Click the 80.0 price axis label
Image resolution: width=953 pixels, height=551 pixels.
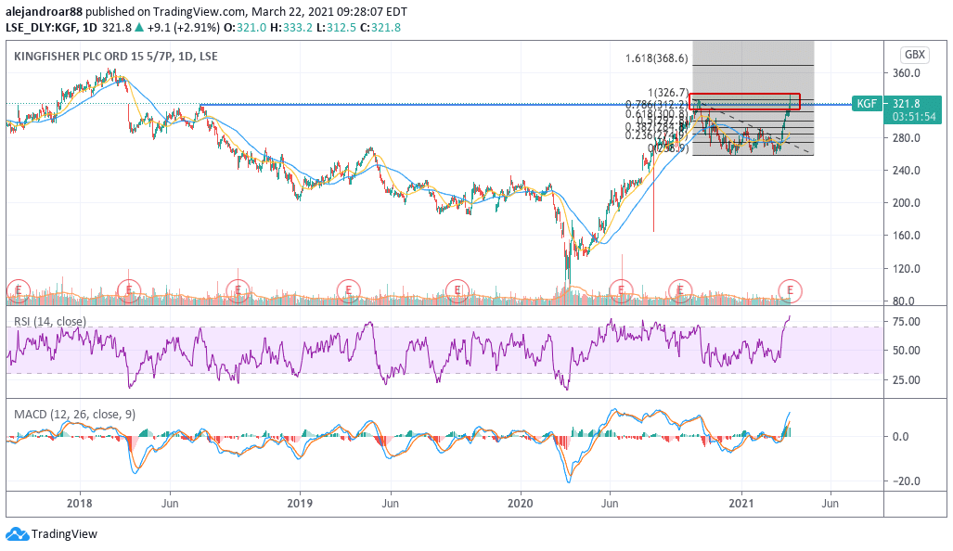click(x=903, y=301)
